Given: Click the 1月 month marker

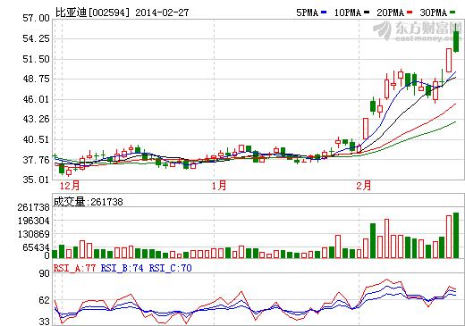Looking at the screenshot, I should coord(219,186).
